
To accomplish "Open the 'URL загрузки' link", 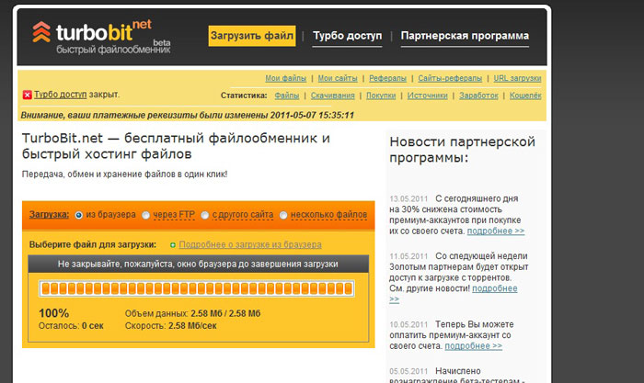I will point(517,78).
